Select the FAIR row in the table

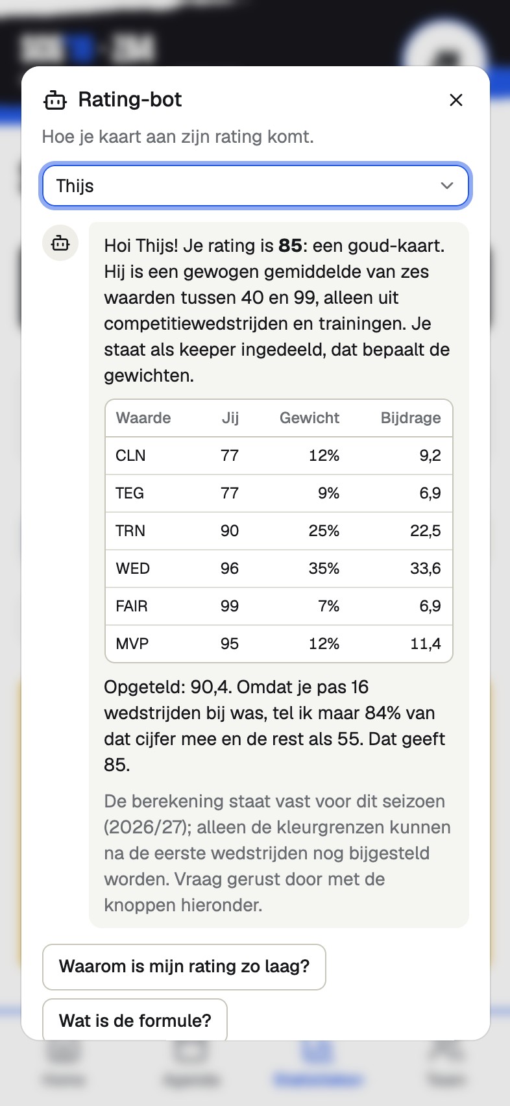point(279,606)
